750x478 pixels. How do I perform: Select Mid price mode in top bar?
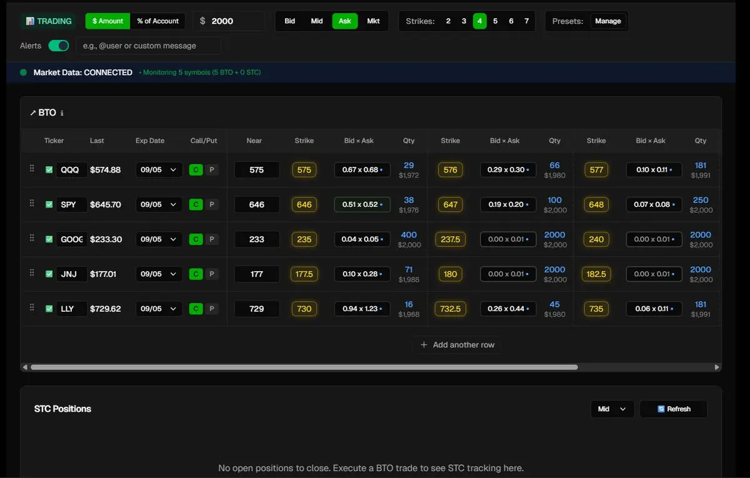click(x=317, y=21)
